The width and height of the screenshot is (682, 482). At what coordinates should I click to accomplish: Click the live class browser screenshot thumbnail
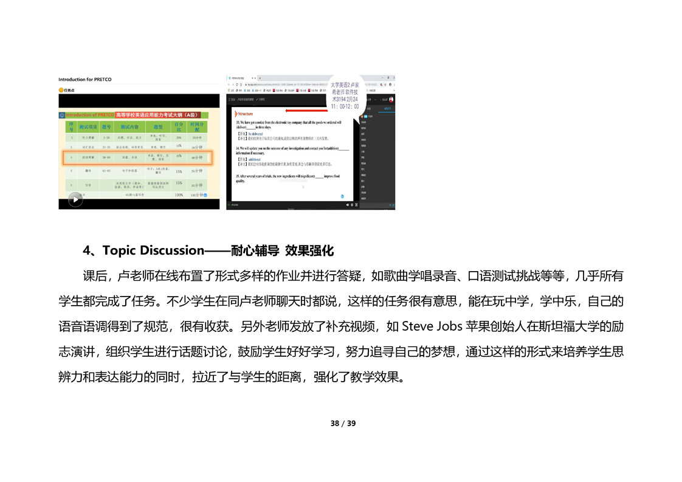[x=311, y=142]
